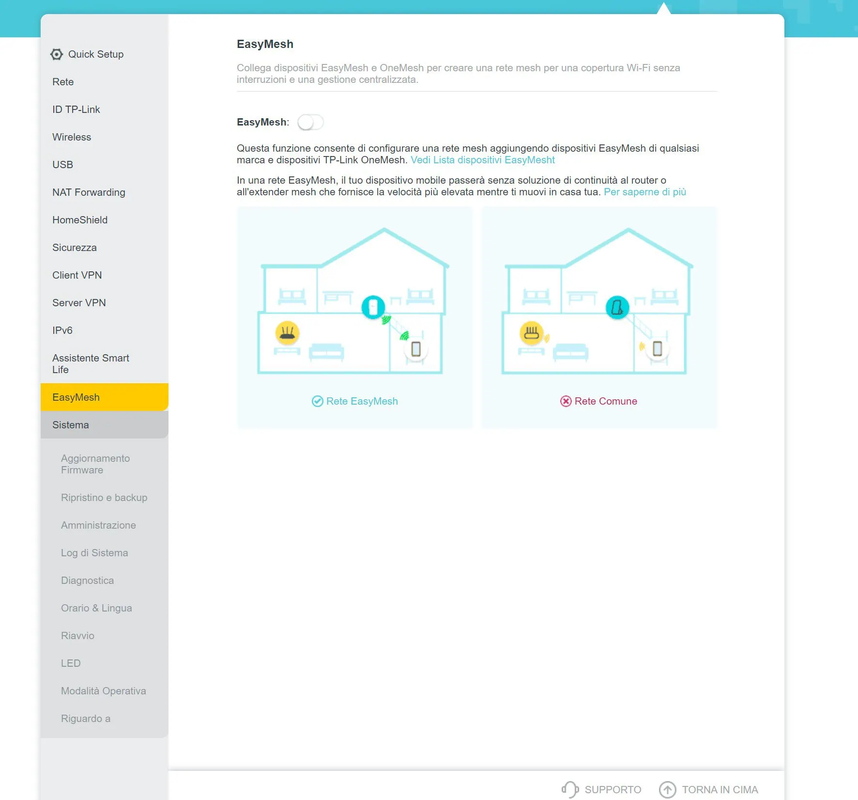Screen dimensions: 858x800
Task: Click the teal extender icon in EasyMesh diagram
Action: point(373,307)
